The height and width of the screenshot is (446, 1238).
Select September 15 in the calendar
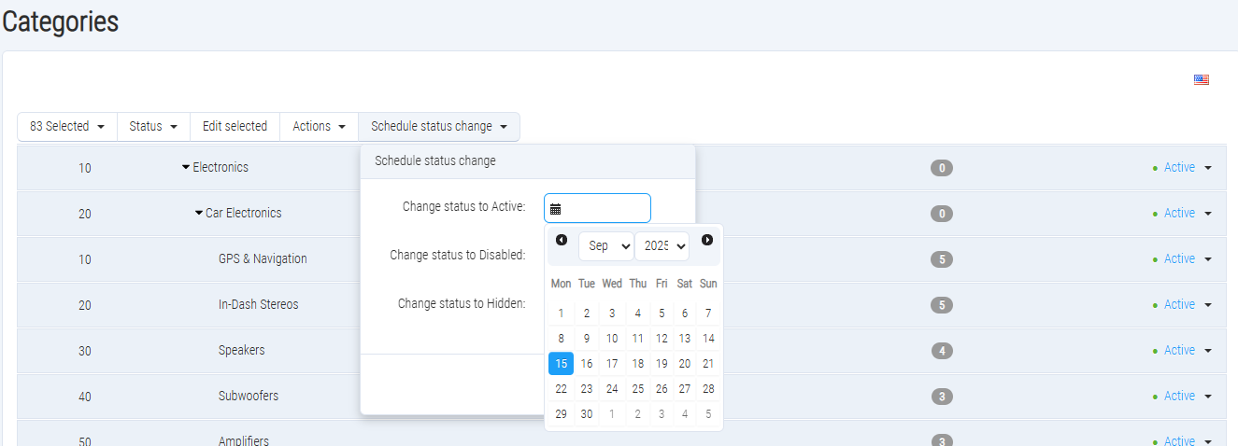click(x=561, y=364)
